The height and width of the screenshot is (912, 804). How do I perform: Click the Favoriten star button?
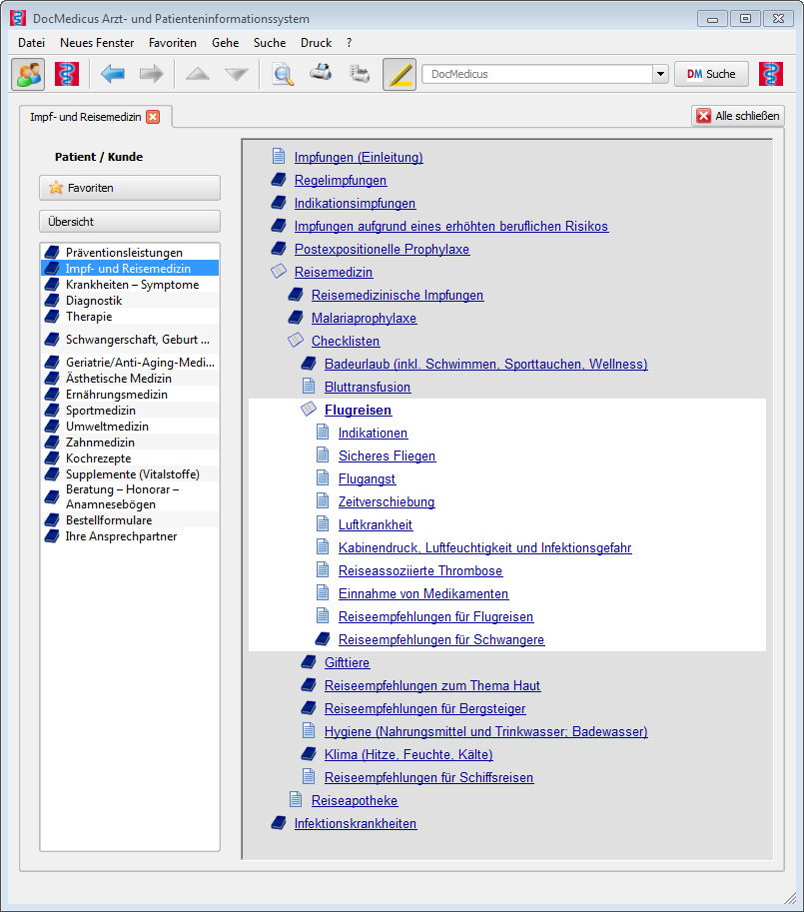point(130,188)
